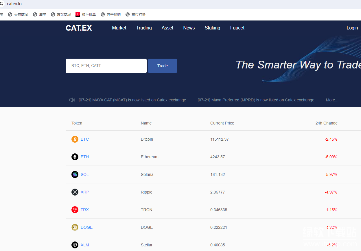The image size is (361, 251).
Task: Click the Stellar XLM coin icon
Action: (75, 245)
